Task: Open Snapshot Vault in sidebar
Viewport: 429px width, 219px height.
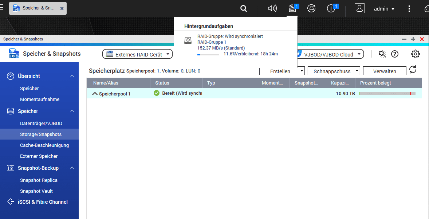Action: [36, 191]
